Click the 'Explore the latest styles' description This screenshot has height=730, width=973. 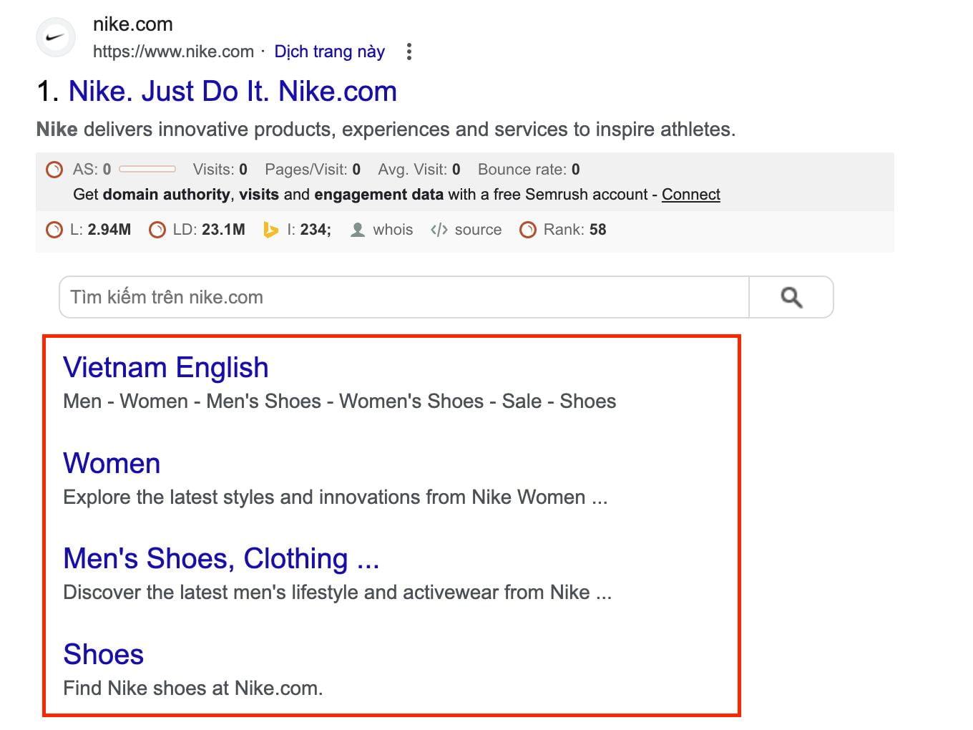[x=336, y=497]
